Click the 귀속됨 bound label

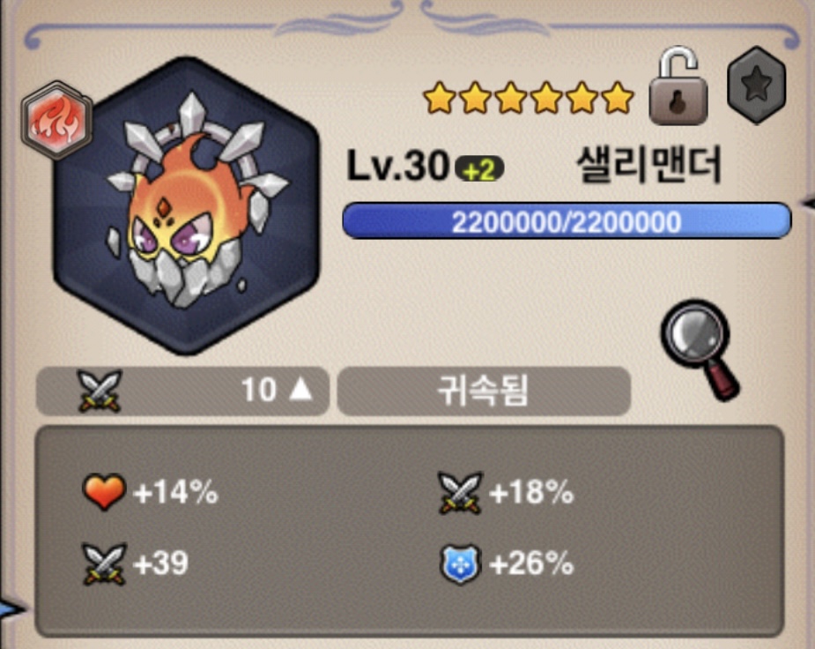click(484, 391)
